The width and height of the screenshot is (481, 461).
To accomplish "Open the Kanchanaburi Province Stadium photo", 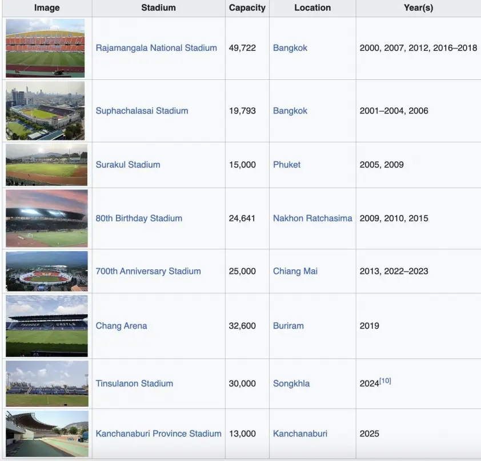I will coord(46,434).
